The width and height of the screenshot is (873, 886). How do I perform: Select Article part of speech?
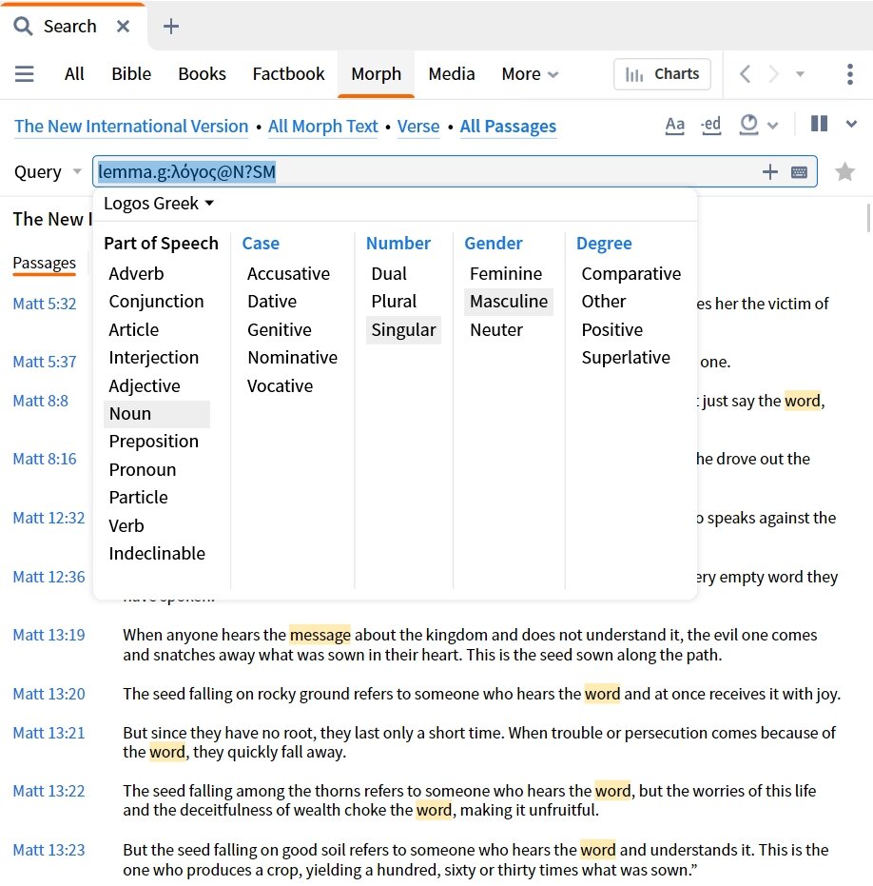pos(134,329)
